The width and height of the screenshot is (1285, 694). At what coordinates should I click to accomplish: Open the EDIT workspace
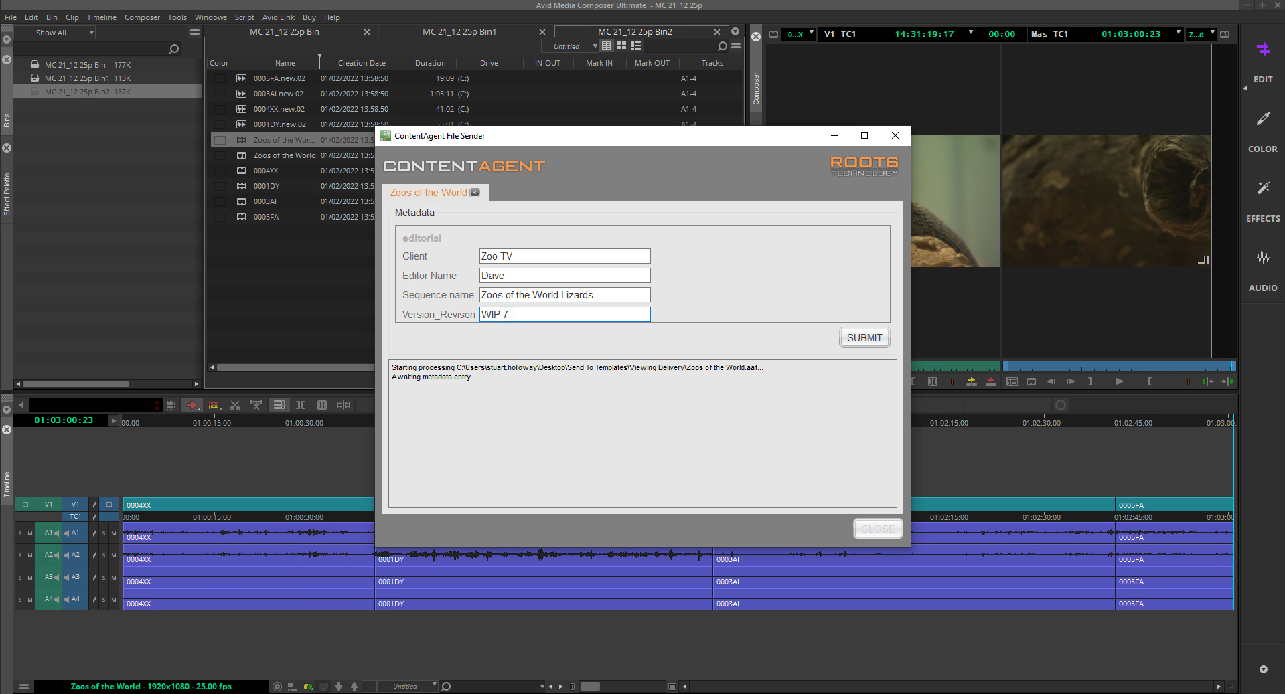point(1263,62)
